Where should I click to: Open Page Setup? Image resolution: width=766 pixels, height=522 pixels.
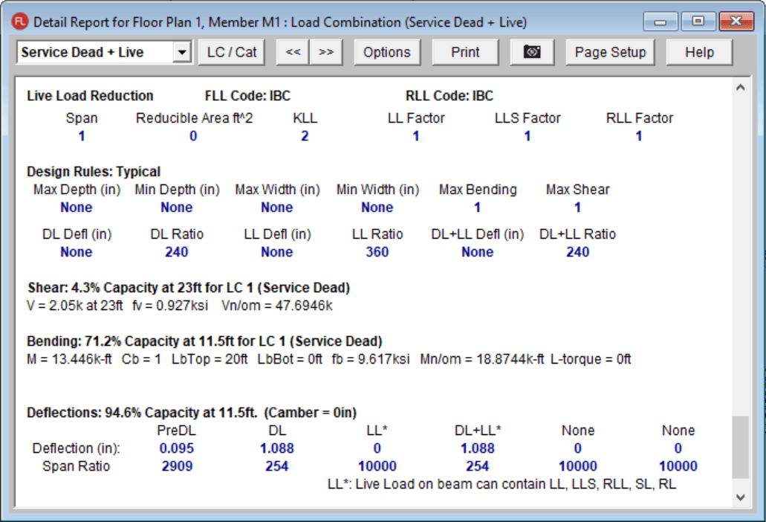(610, 52)
